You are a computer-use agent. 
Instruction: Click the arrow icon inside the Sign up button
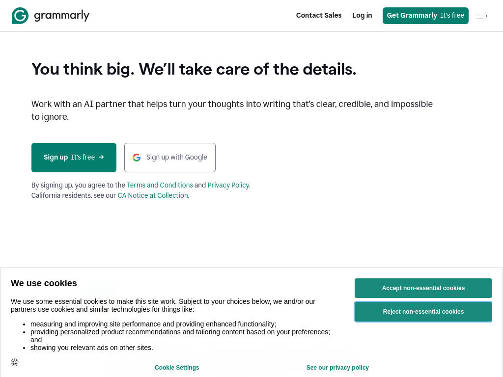tap(101, 157)
